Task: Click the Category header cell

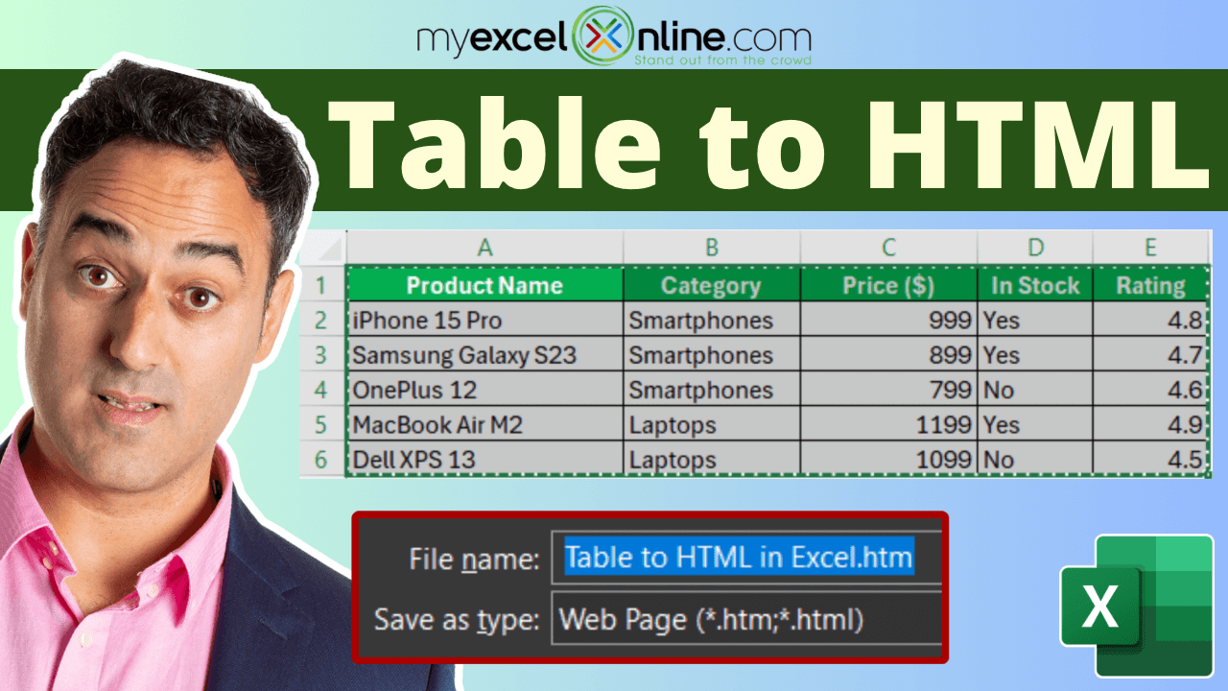Action: tap(711, 284)
